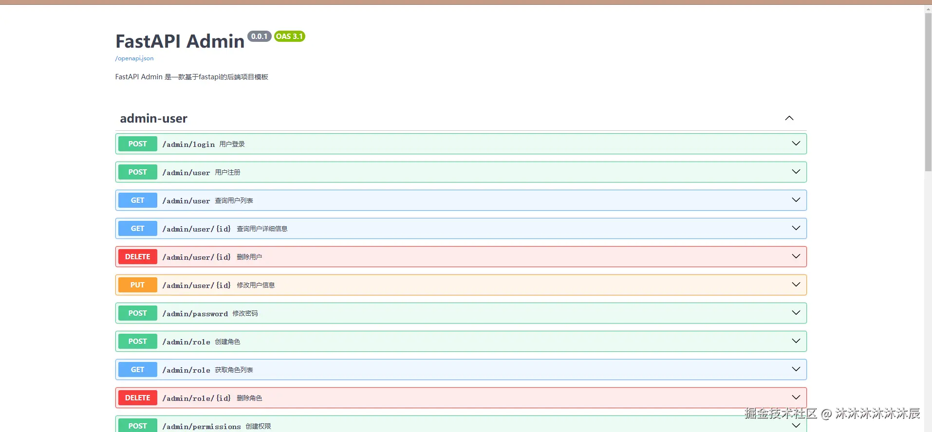Click the POST badge for /admin/password
This screenshot has height=432, width=932.
138,313
